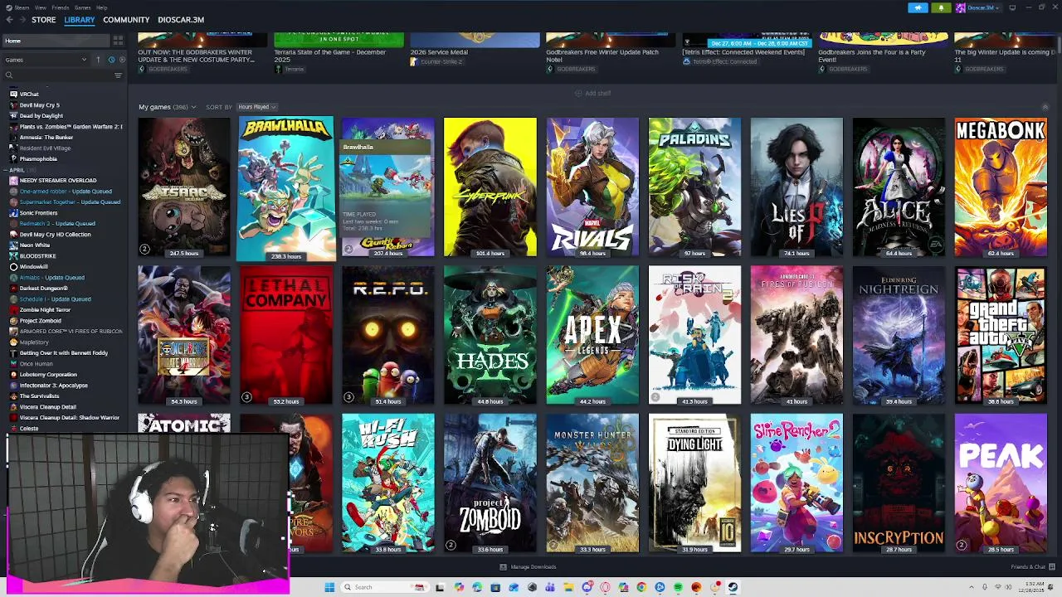This screenshot has width=1062, height=597.
Task: Open the Games menu
Action: [82, 7]
